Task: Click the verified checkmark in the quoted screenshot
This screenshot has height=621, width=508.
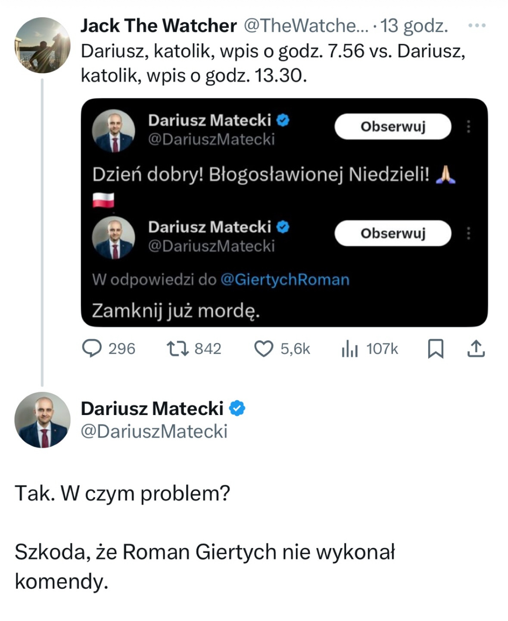Action: tap(282, 121)
